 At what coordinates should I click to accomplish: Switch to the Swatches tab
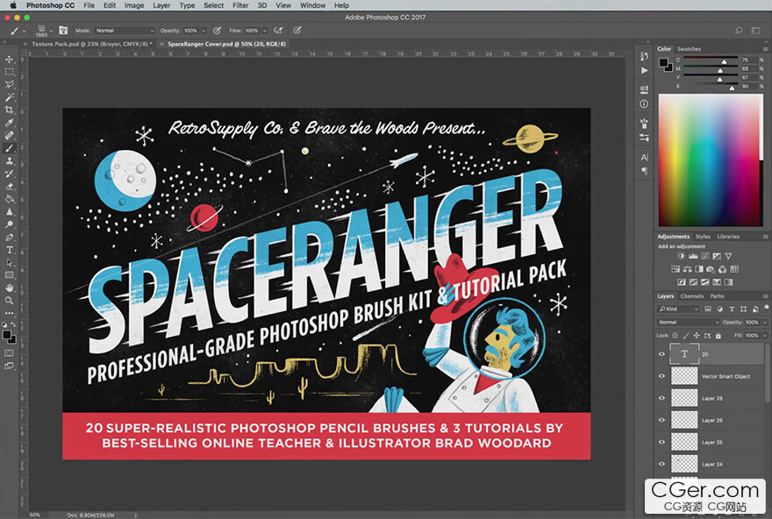(689, 49)
